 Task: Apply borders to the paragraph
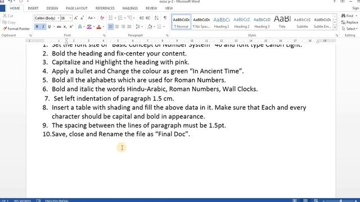pos(159,27)
